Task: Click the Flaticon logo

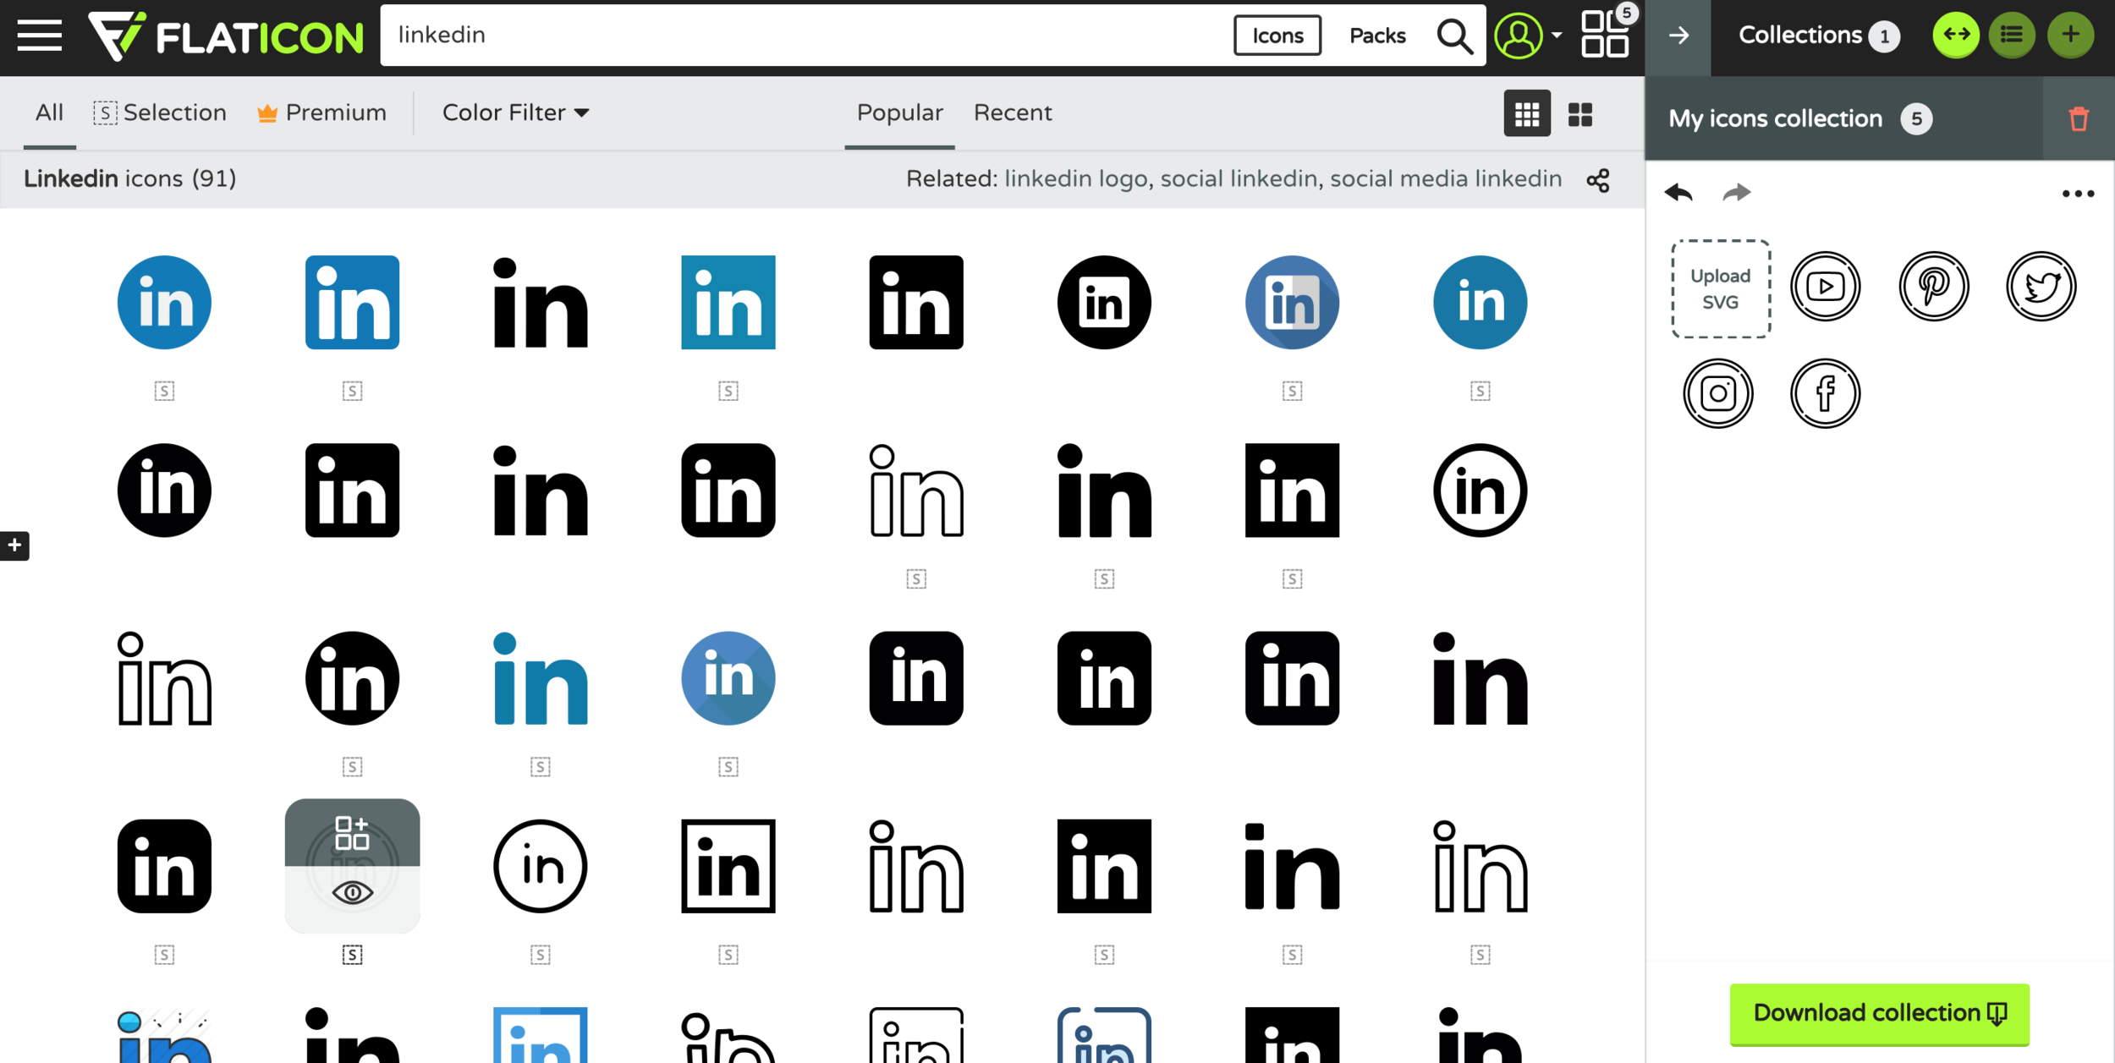Action: [226, 36]
